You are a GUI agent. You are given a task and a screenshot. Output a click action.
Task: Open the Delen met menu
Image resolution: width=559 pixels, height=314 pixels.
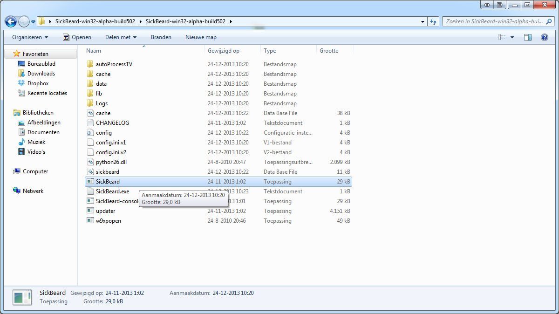(x=121, y=37)
